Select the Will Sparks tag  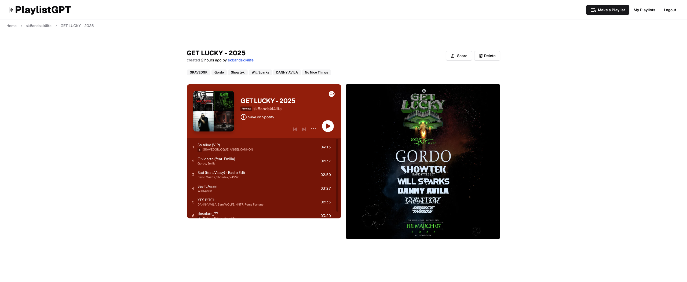[x=260, y=72]
